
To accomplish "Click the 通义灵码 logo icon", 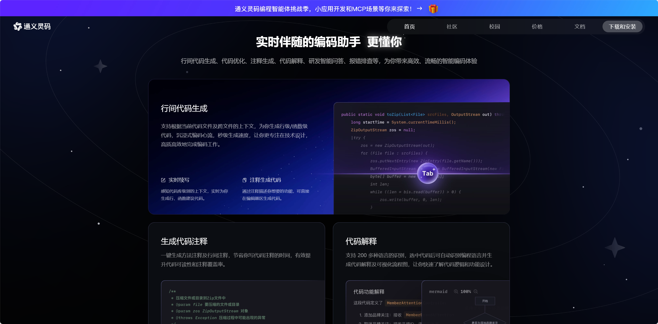I will (x=18, y=26).
